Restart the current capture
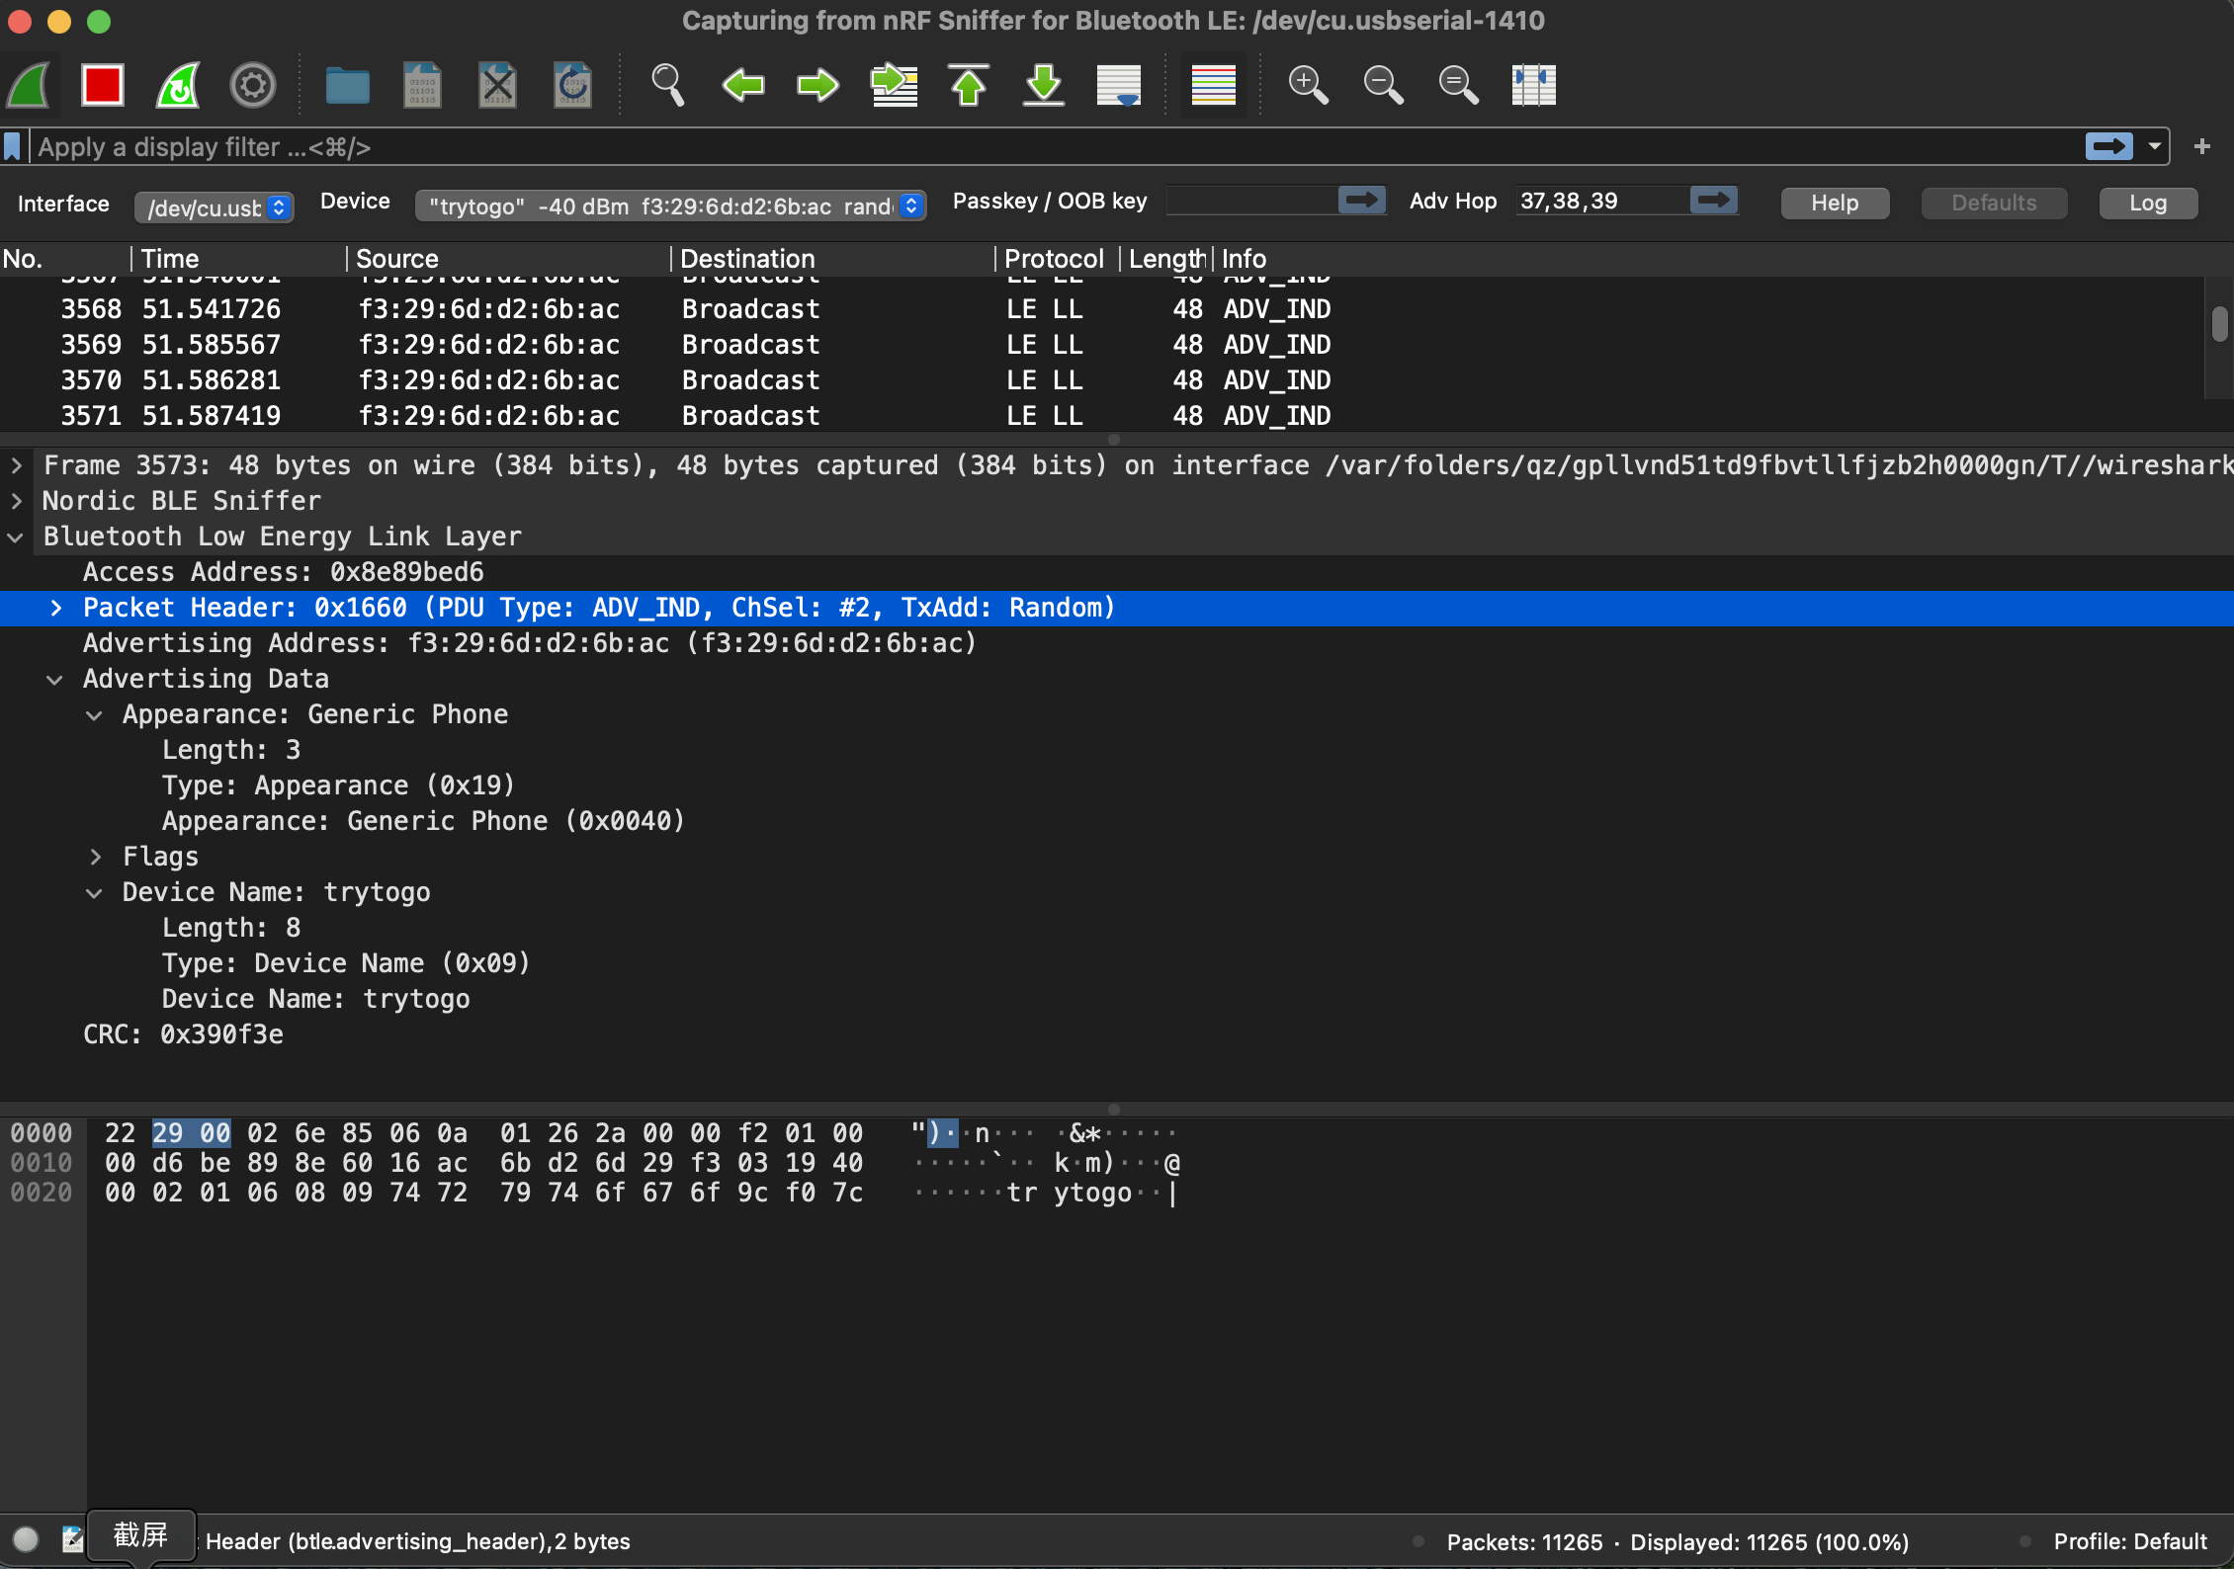 pyautogui.click(x=179, y=86)
